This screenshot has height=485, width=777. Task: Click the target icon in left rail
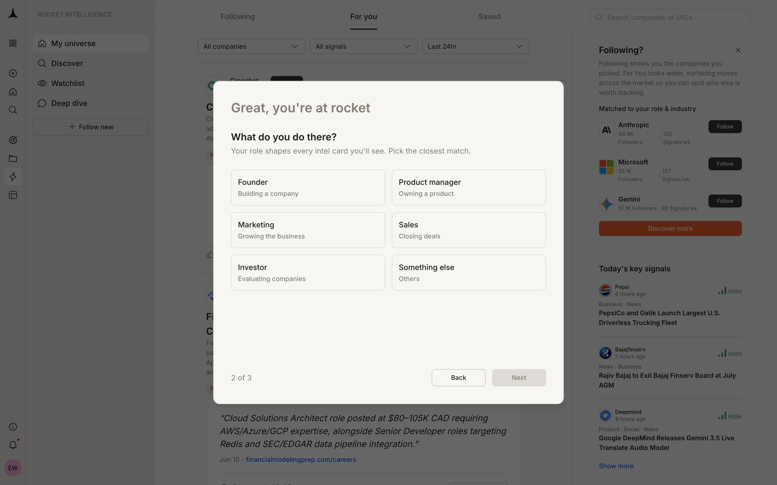tap(13, 140)
